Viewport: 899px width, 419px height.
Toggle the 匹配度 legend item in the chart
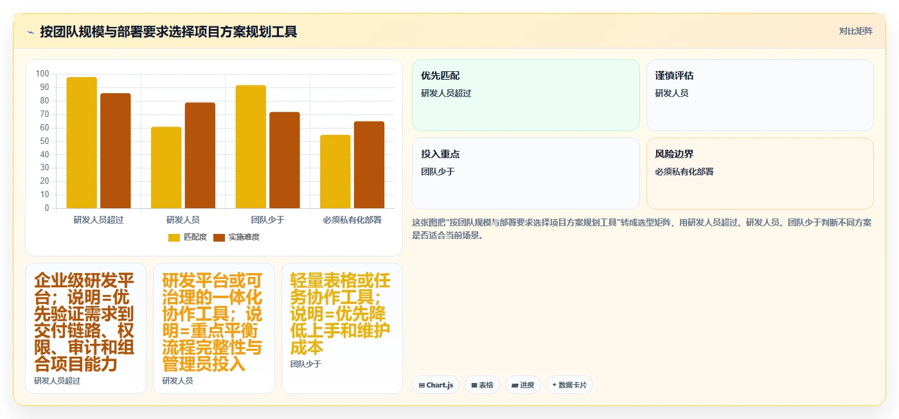coord(187,237)
